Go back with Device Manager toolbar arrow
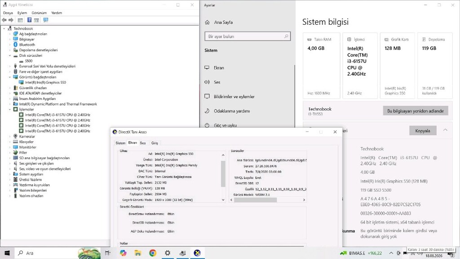 pyautogui.click(x=4, y=20)
